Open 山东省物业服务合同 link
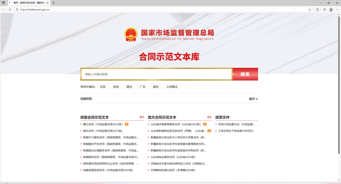The width and height of the screenshot is (341, 184). click(173, 157)
